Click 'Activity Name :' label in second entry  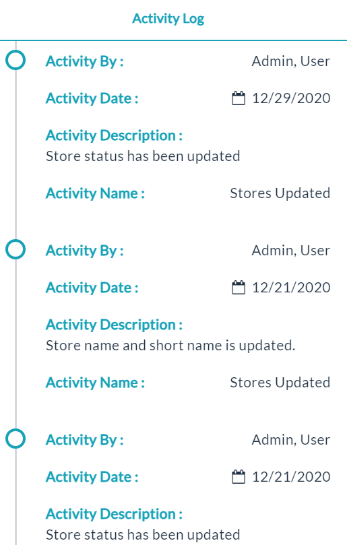click(x=95, y=383)
